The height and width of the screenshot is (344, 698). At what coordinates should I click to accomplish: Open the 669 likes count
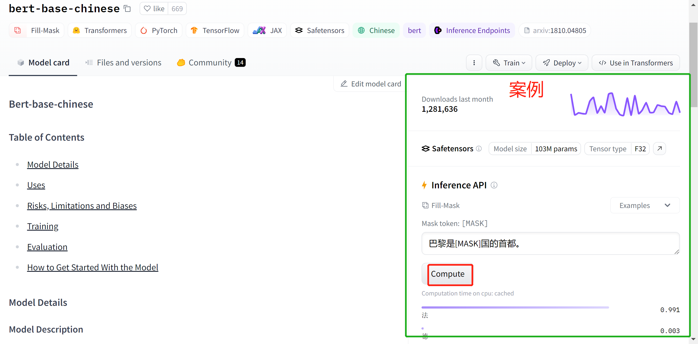[177, 9]
